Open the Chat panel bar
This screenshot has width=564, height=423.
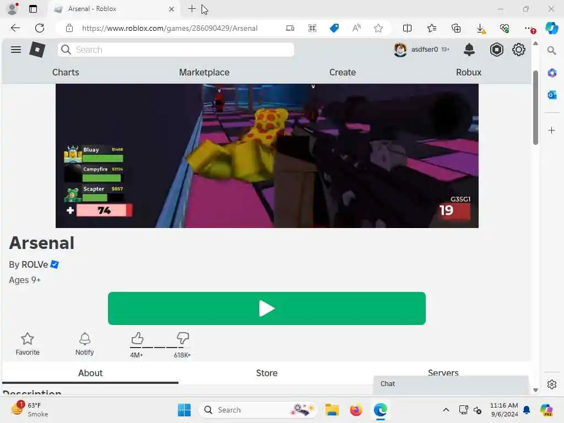click(451, 384)
